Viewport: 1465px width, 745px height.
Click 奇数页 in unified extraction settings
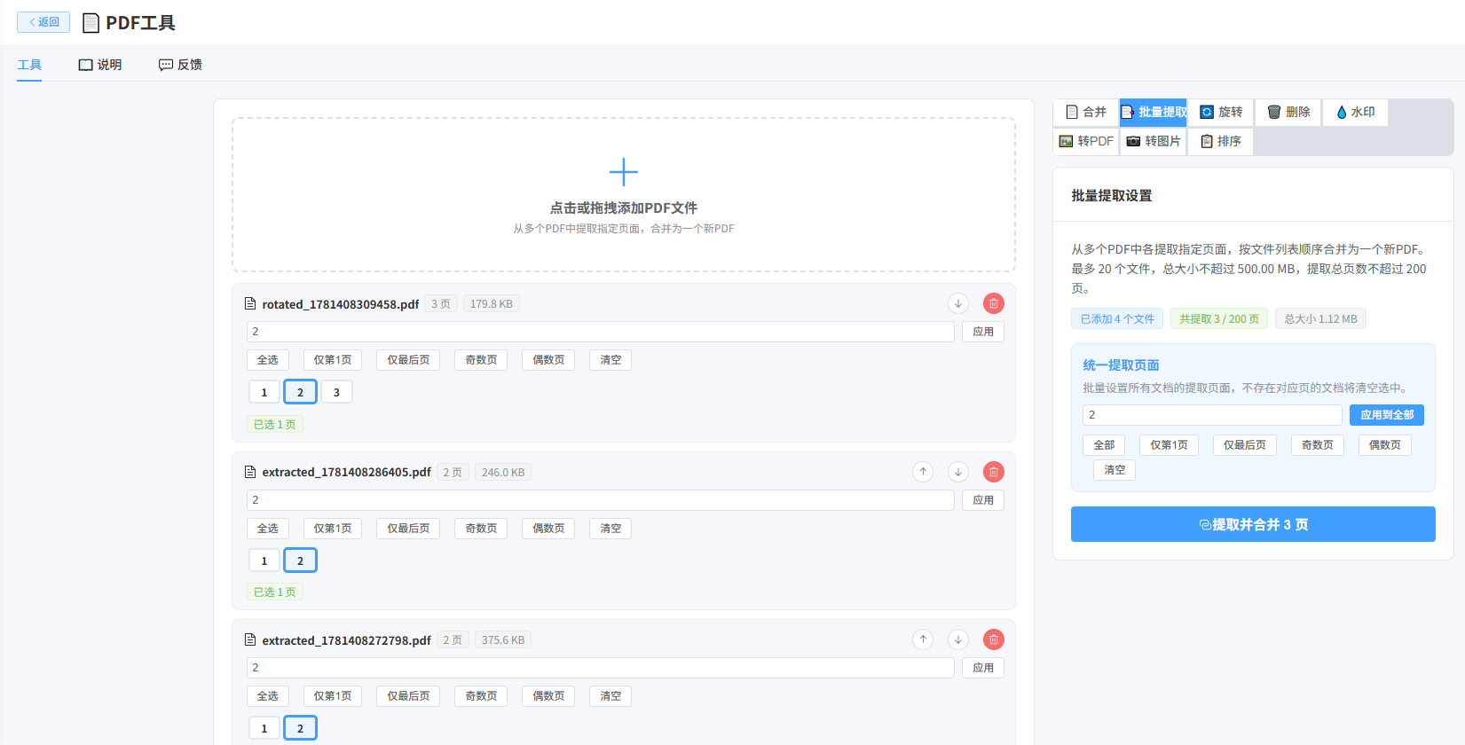pyautogui.click(x=1318, y=445)
